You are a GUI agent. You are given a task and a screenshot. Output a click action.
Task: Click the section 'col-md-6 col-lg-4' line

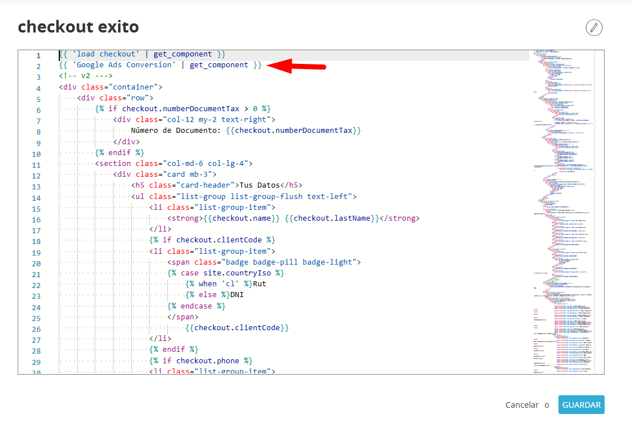[x=174, y=163]
